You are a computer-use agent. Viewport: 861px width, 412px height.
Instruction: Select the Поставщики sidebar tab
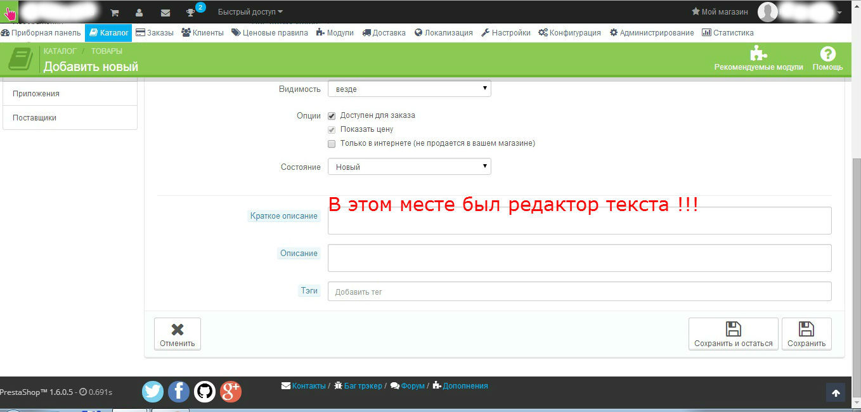(70, 117)
